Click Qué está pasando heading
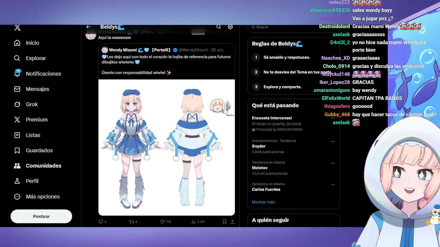 click(x=275, y=105)
